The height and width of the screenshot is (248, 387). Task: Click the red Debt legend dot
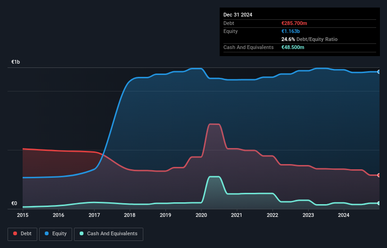click(x=15, y=233)
